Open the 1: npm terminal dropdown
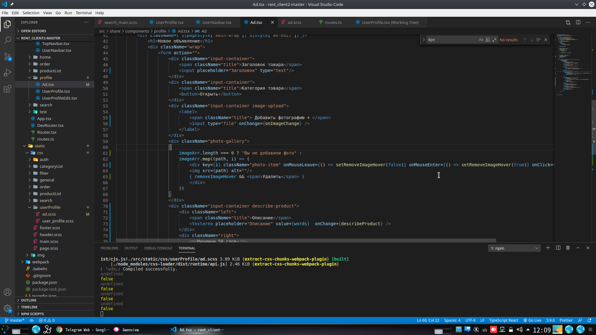 514,248
